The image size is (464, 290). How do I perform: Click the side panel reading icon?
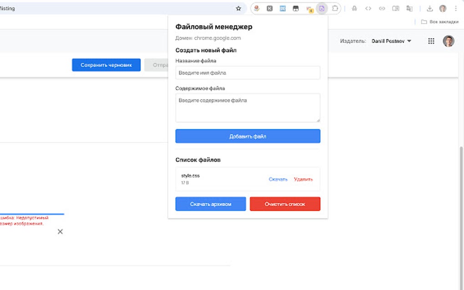pyautogui.click(x=395, y=8)
